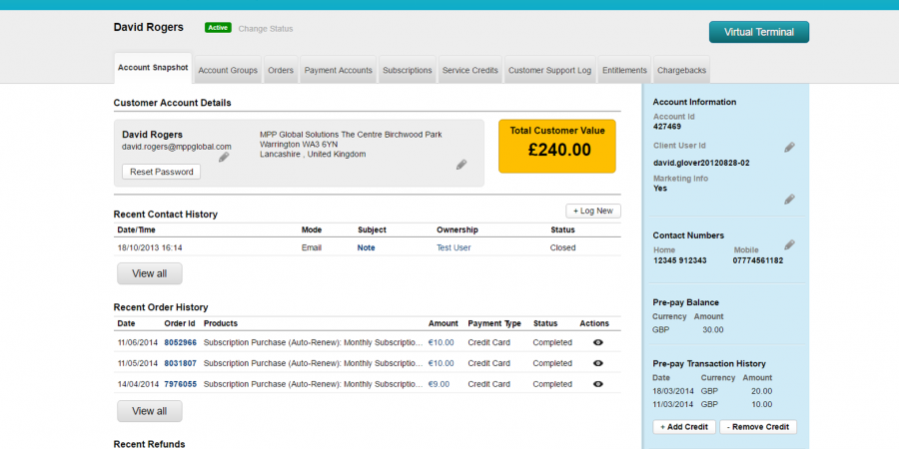
Task: Edit Contact Numbers pencil icon
Action: (789, 244)
